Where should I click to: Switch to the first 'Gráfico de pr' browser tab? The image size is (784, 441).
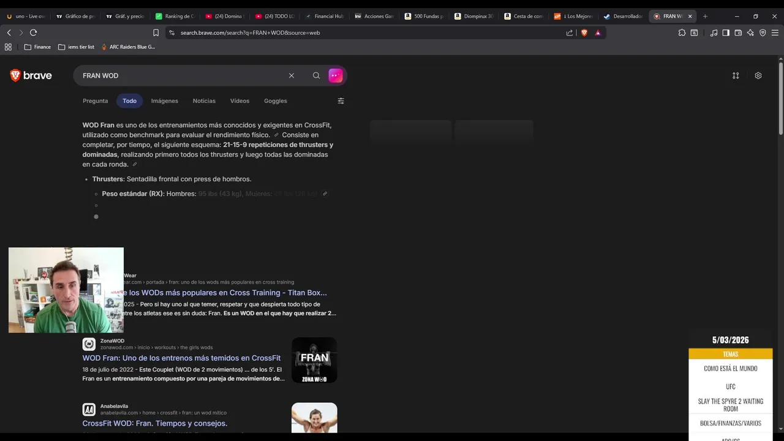pos(76,17)
